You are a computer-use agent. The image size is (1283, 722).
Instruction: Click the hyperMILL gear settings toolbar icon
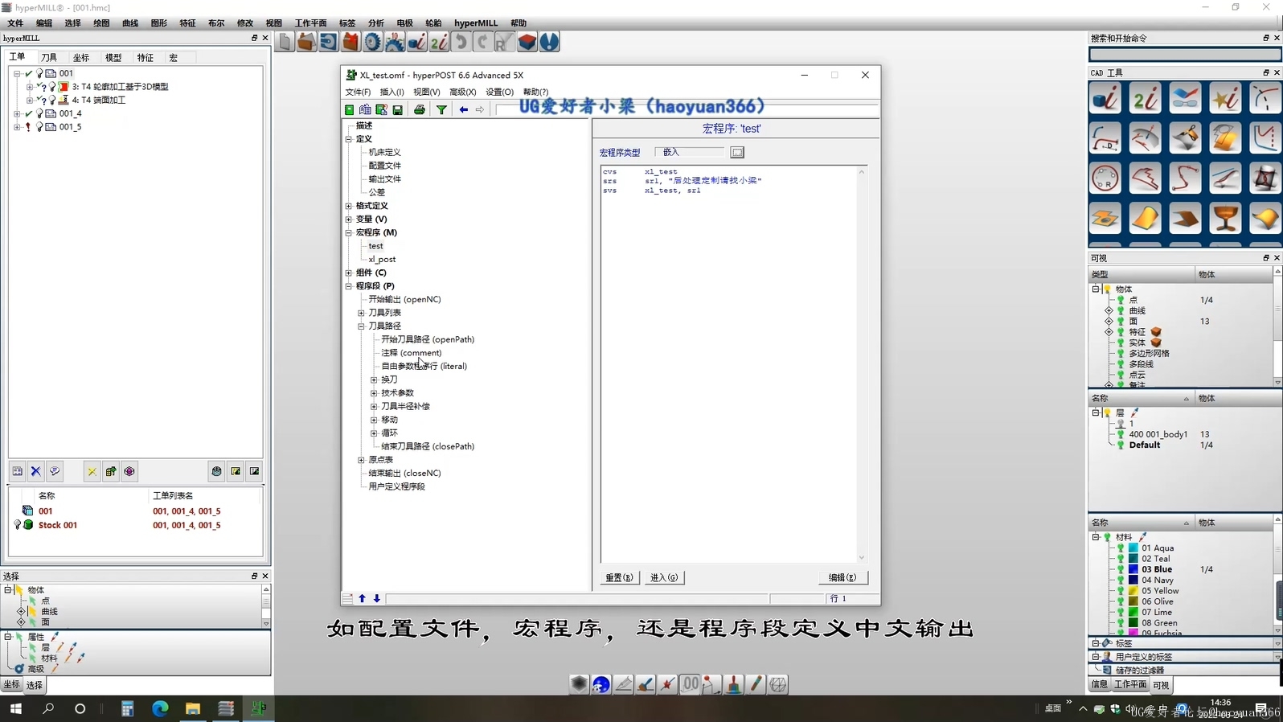[372, 42]
